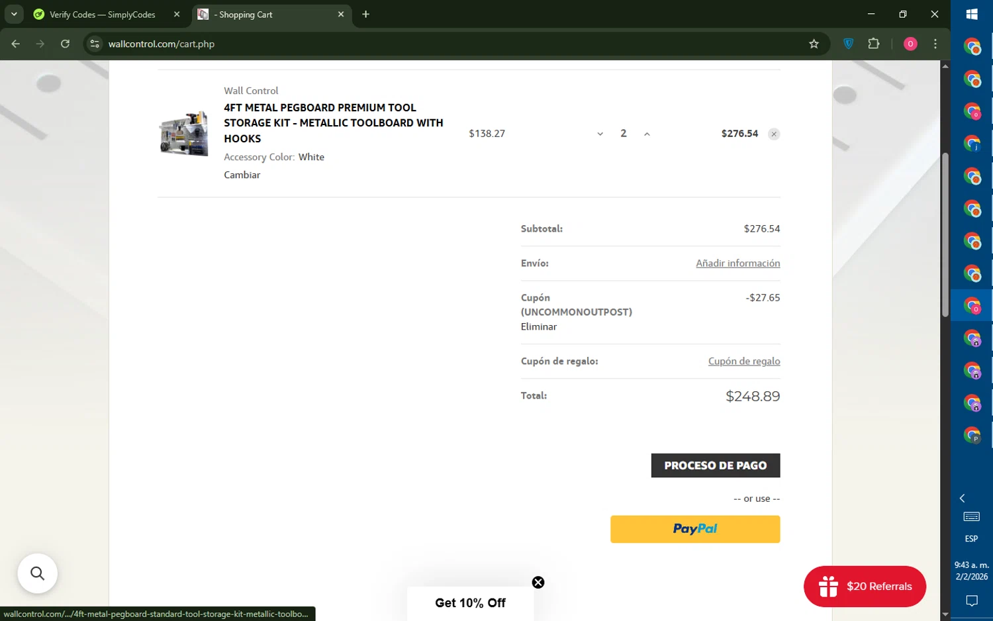Click the item total $276.54 in product row
Screen dimensions: 993x621
point(739,133)
